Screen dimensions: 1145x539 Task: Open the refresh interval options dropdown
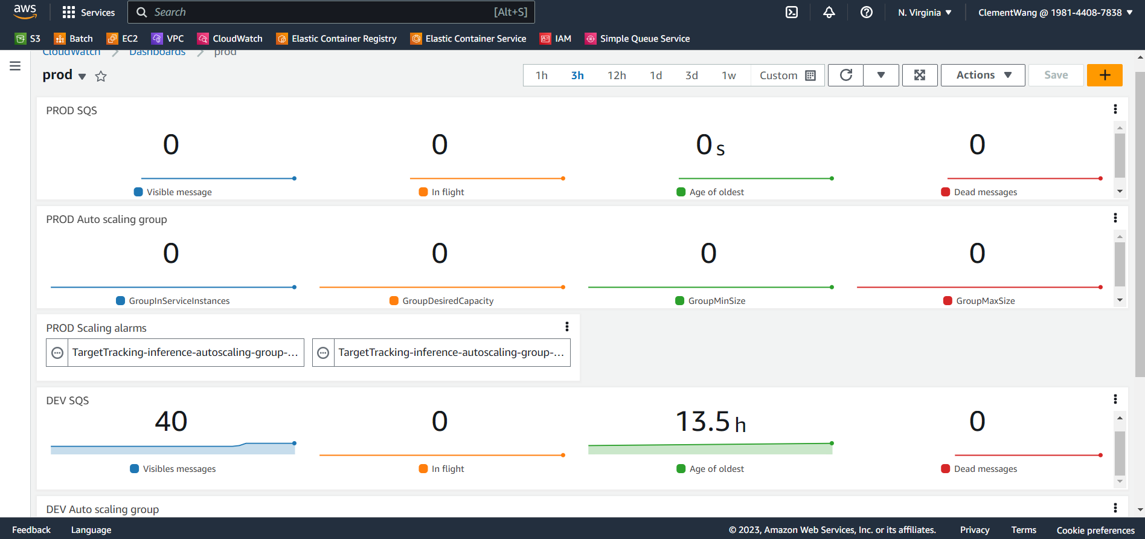tap(880, 75)
